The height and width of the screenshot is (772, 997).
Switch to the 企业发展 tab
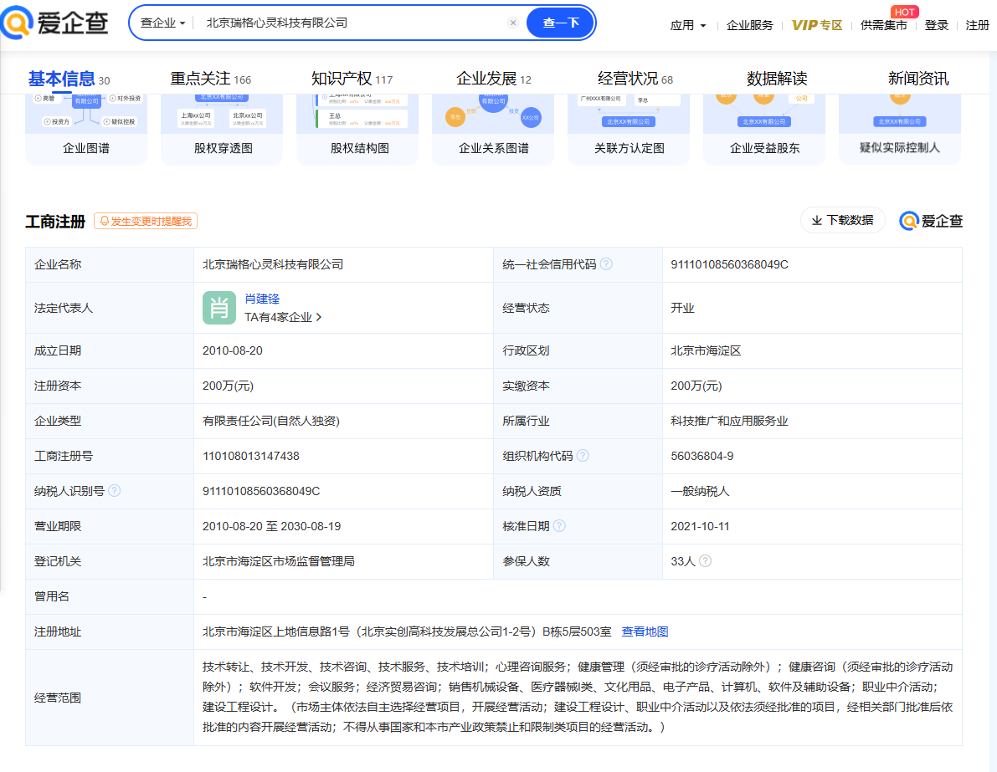493,79
